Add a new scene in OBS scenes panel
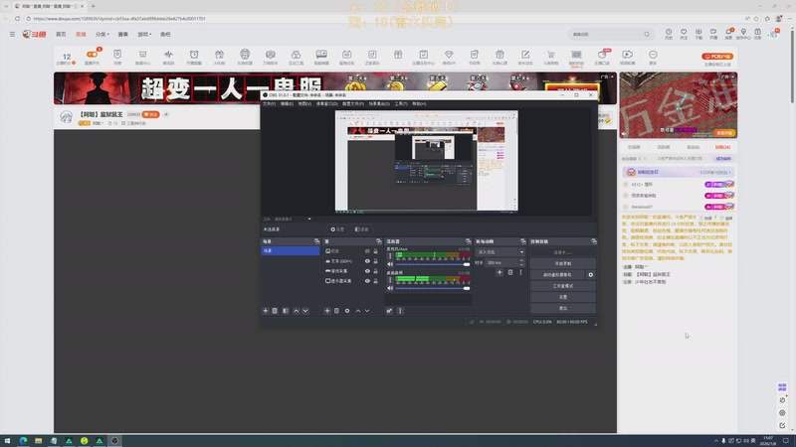 266,311
